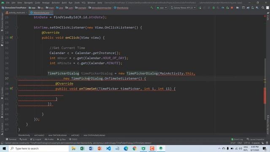The image size is (270, 152).
Task: Open the Favorites sidebar tab
Action: [x=2, y=93]
